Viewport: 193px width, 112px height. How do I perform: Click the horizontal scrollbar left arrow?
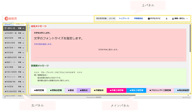tap(29, 95)
